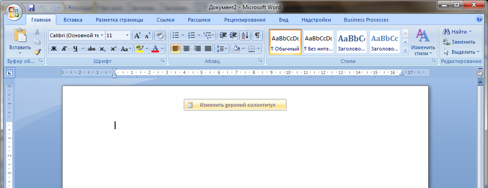Apply the red font color swatch

coord(155,48)
